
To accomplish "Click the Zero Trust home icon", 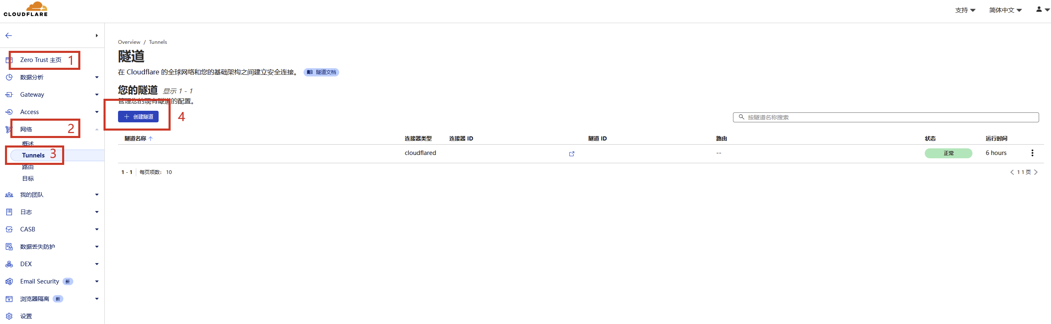I will pos(9,60).
